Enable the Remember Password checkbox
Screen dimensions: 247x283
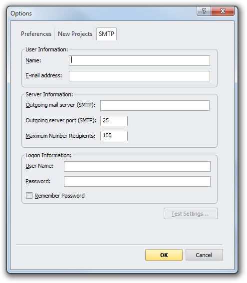point(29,196)
